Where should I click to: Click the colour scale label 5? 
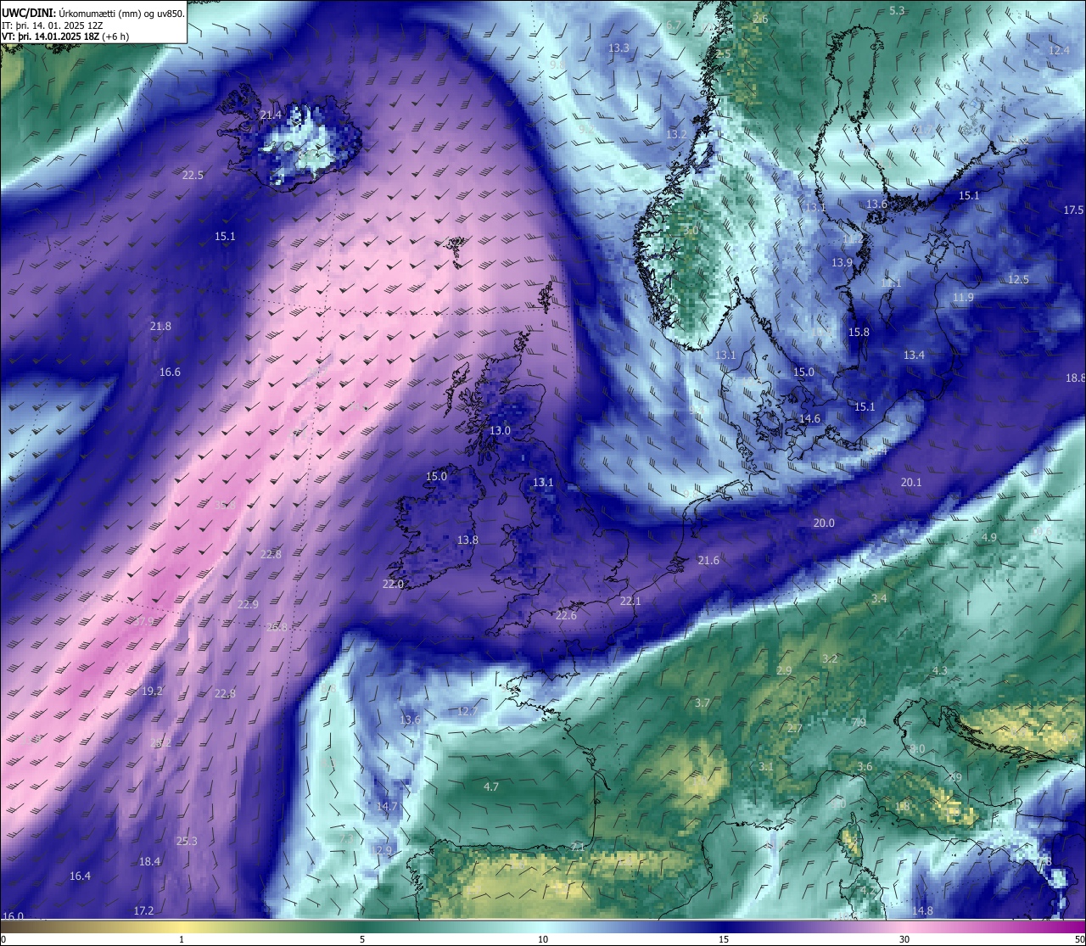point(362,939)
